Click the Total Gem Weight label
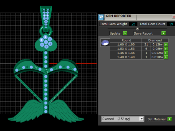The width and height of the screenshot is (175, 131). click(113, 24)
